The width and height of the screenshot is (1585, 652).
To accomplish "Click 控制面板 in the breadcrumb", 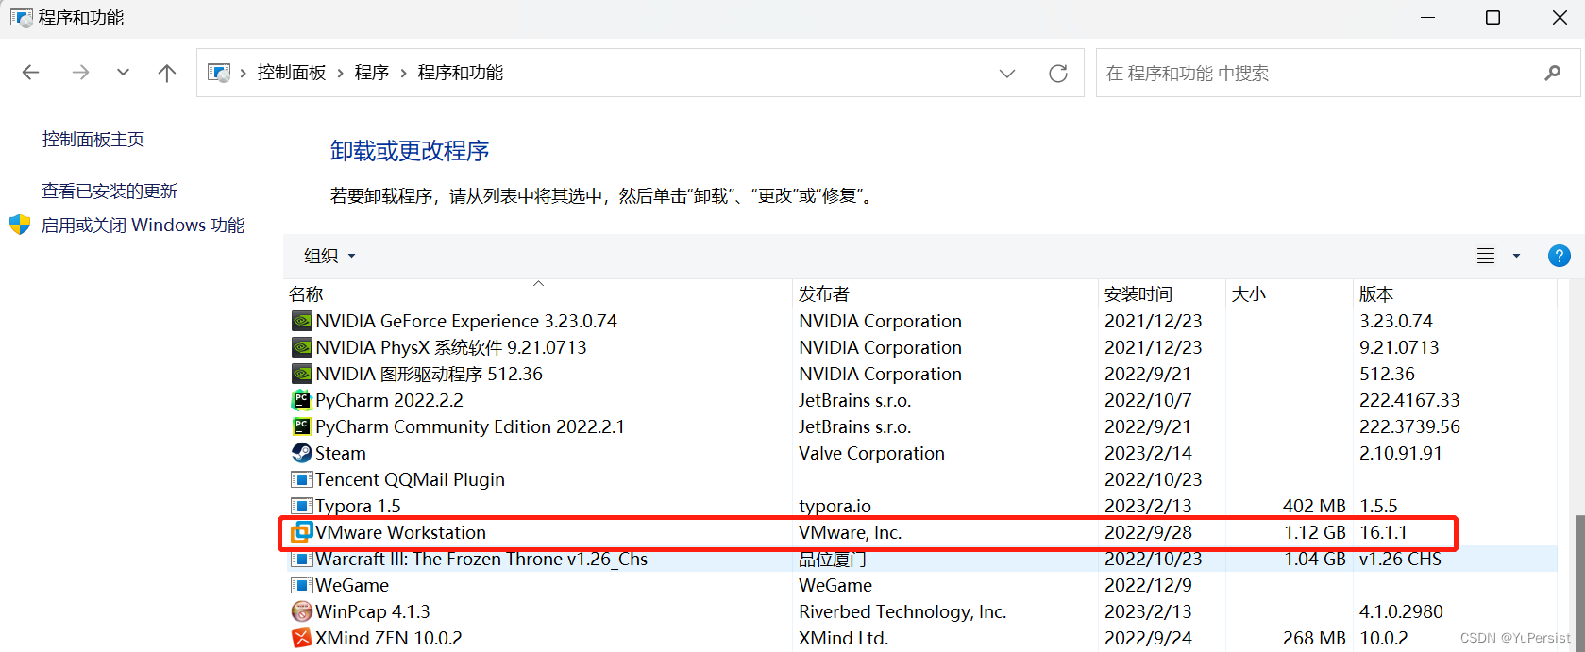I will click(x=292, y=73).
